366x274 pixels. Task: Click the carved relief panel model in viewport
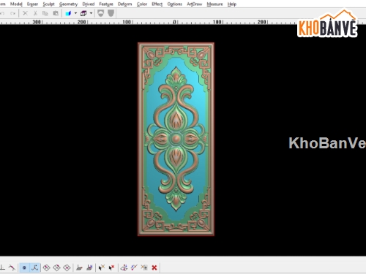click(176, 139)
